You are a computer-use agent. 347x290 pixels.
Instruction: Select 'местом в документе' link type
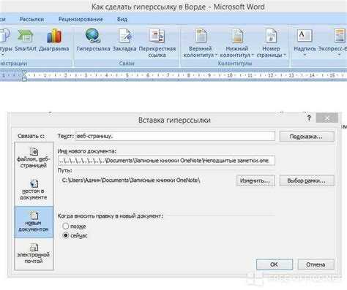34,190
